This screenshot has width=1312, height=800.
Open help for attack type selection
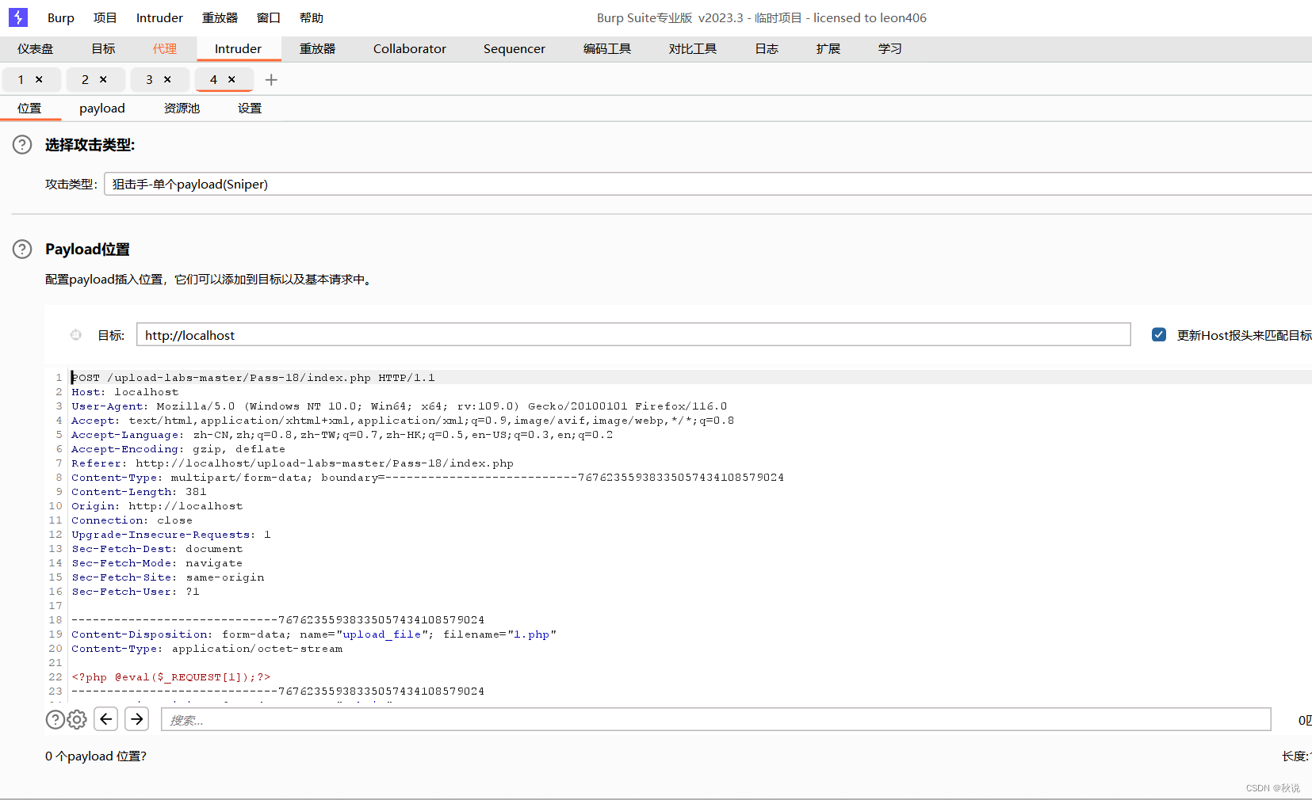click(22, 144)
